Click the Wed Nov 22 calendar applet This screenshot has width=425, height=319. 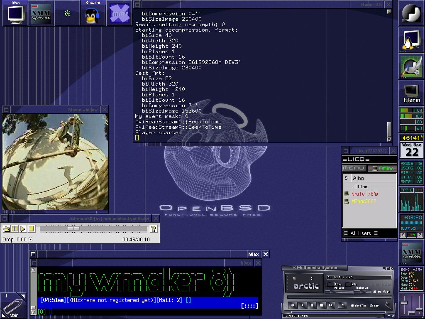[411, 150]
